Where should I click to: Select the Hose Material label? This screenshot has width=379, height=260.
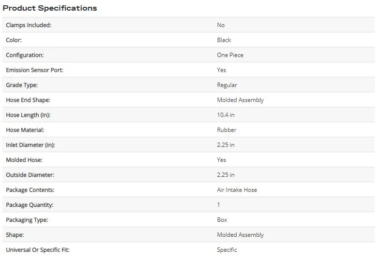25,130
